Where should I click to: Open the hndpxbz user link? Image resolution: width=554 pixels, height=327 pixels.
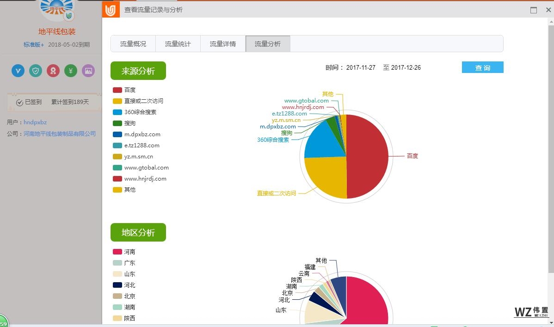pyautogui.click(x=35, y=122)
